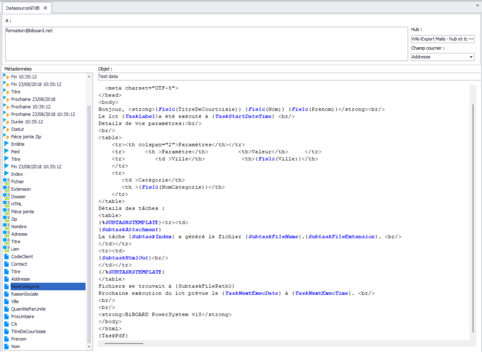Click the icon beside 'Pièce jointe Zip'

[x=7, y=136]
